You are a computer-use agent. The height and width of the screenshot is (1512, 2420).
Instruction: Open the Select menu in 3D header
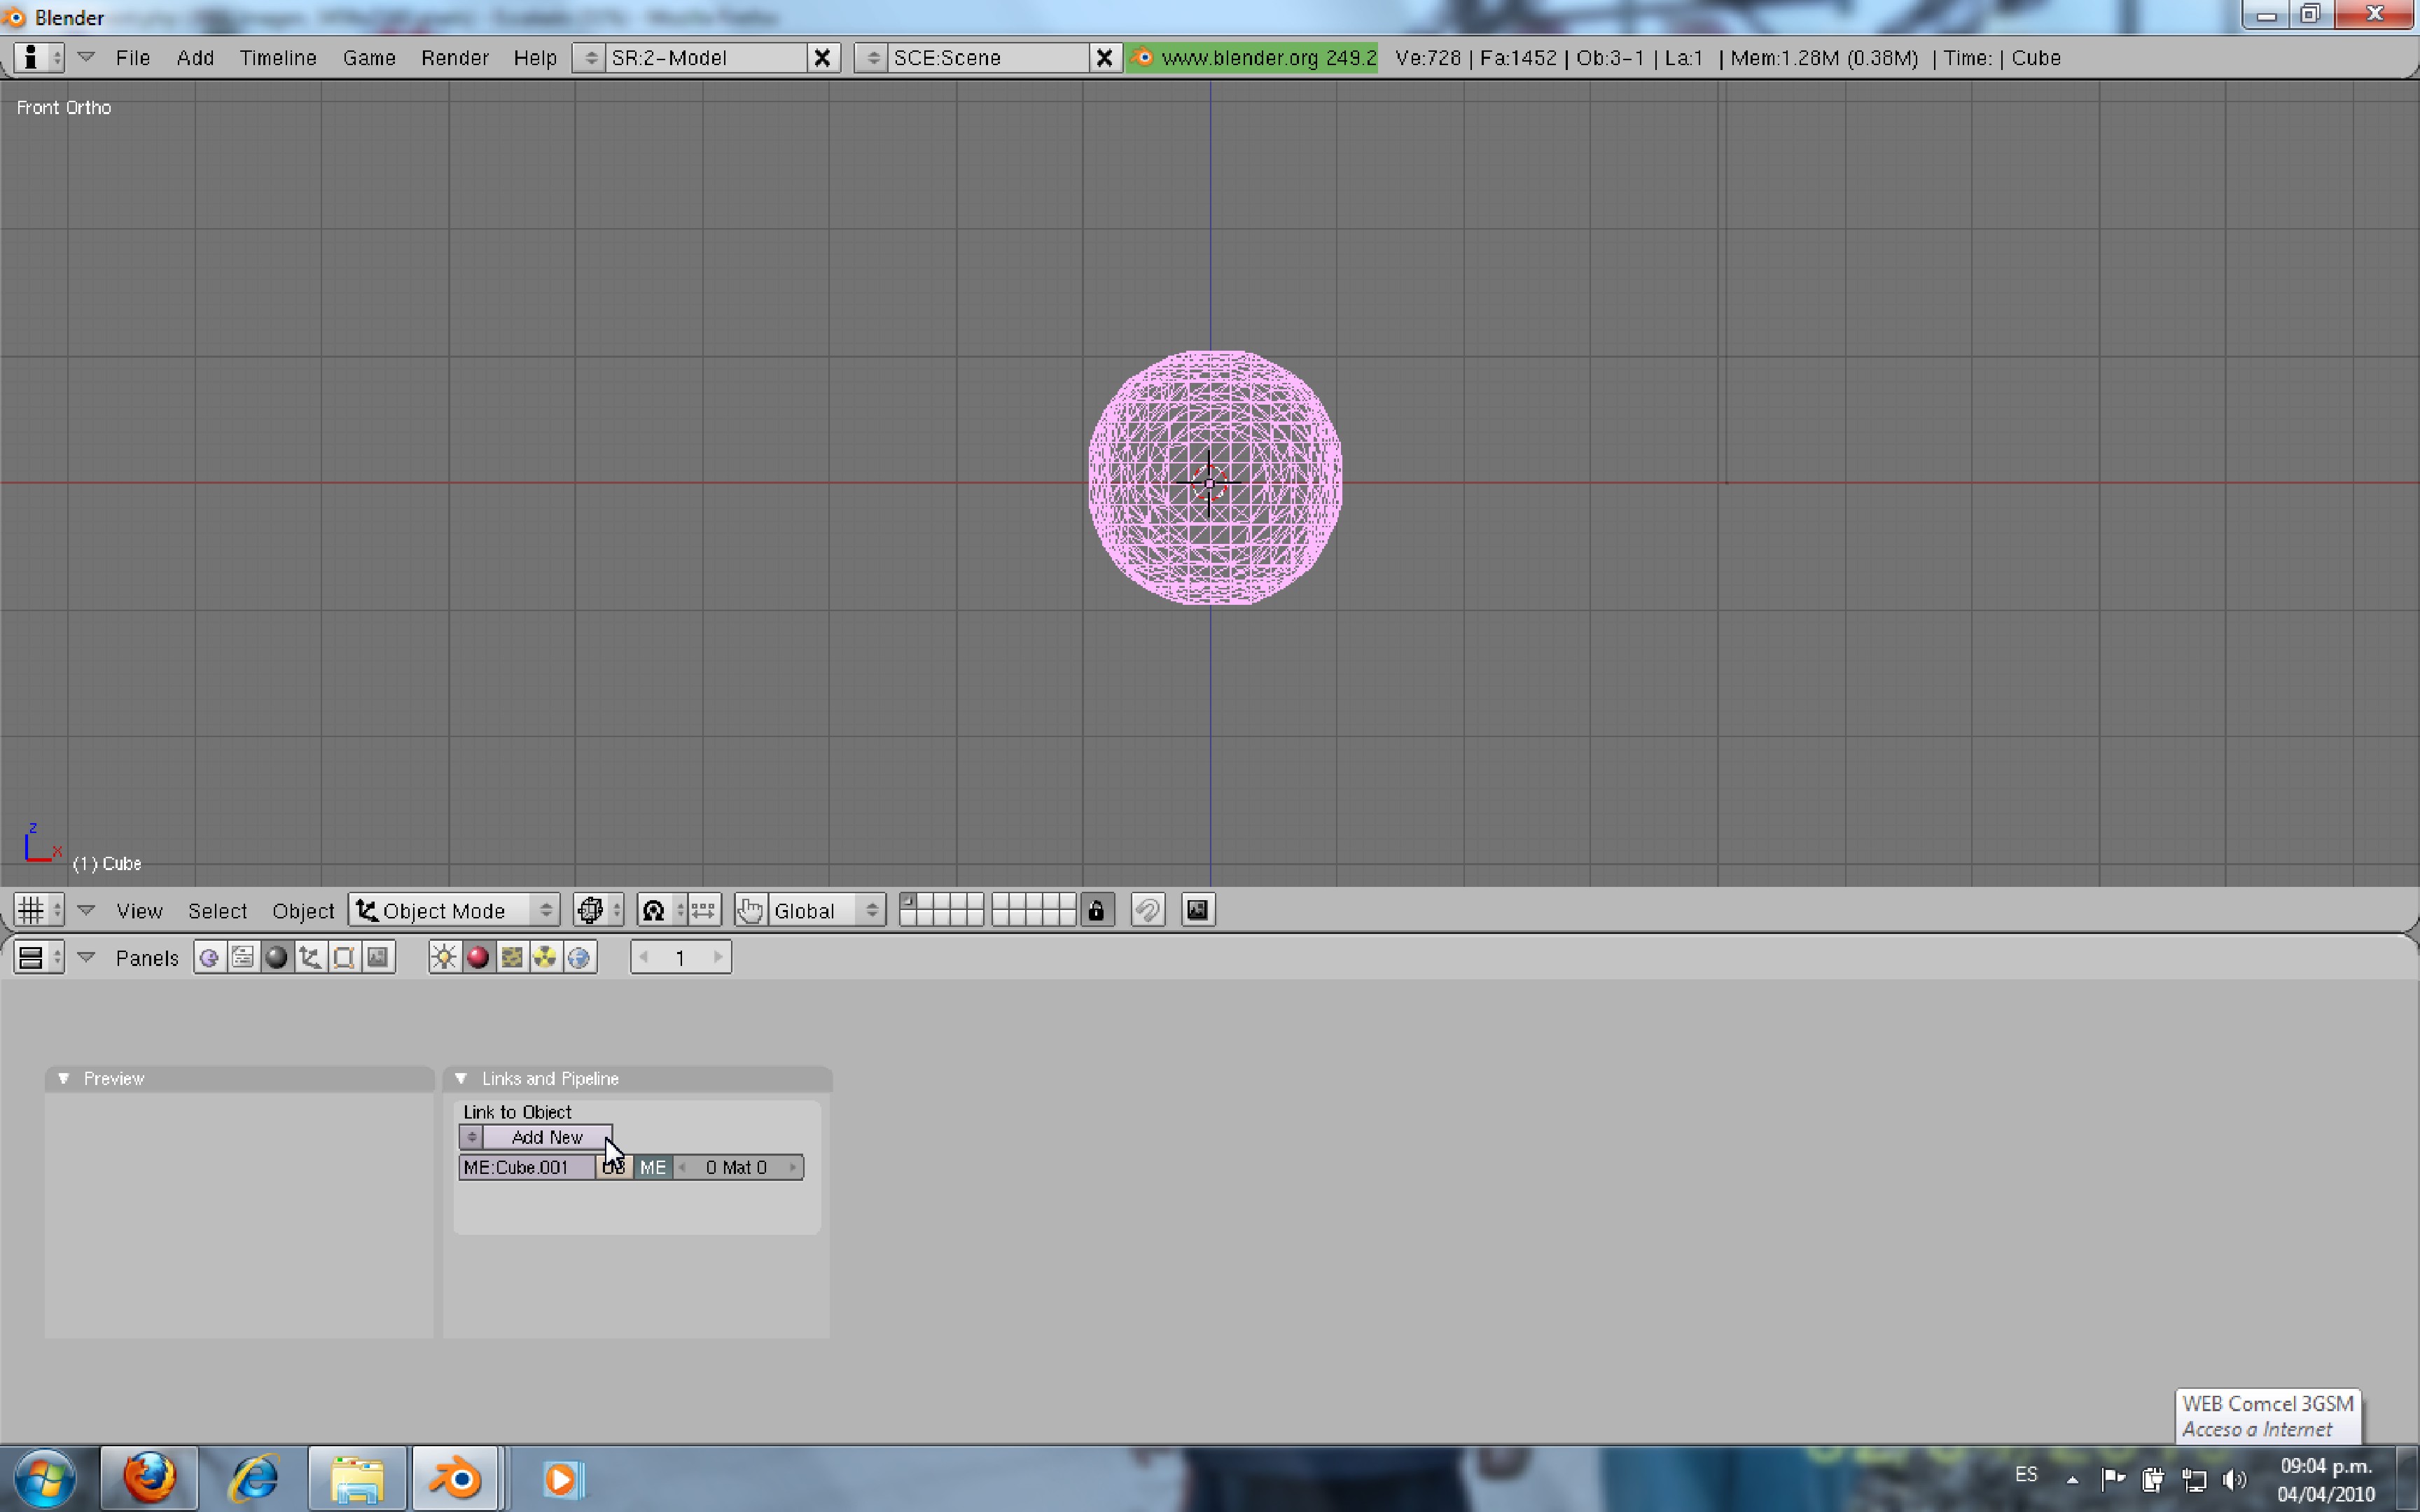[x=217, y=910]
